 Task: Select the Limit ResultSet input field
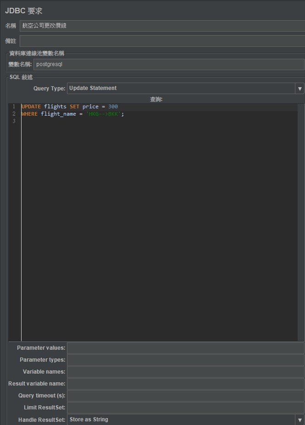point(185,408)
